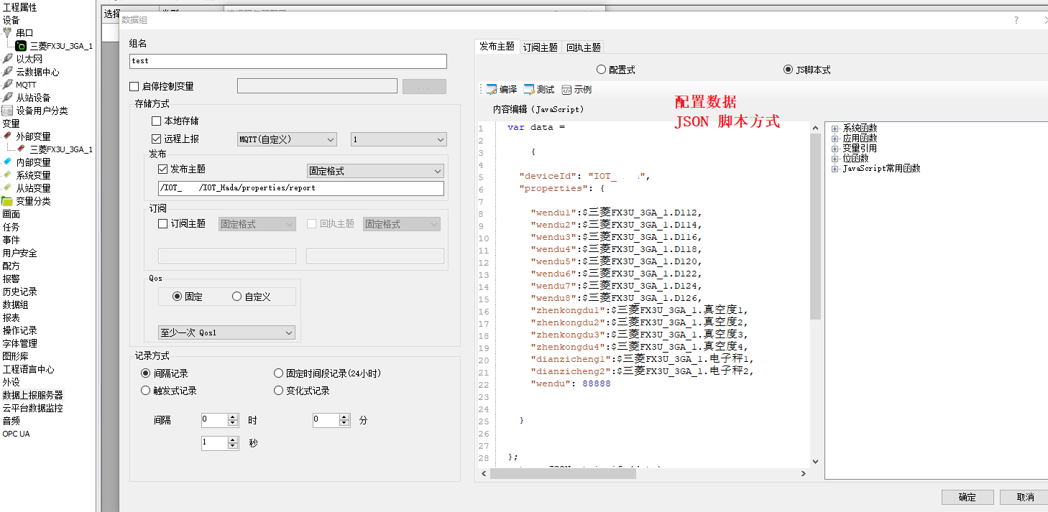Click the 编译 compile toolbar icon
The height and width of the screenshot is (512, 1048).
point(492,90)
